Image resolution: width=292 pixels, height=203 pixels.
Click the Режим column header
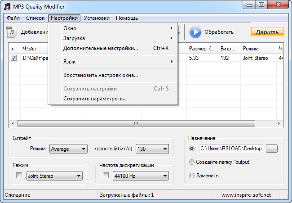[258, 49]
